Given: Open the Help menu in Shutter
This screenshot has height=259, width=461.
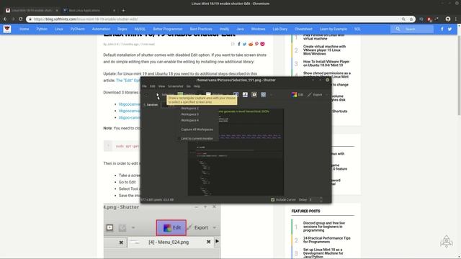Looking at the screenshot, I should coord(197,86).
